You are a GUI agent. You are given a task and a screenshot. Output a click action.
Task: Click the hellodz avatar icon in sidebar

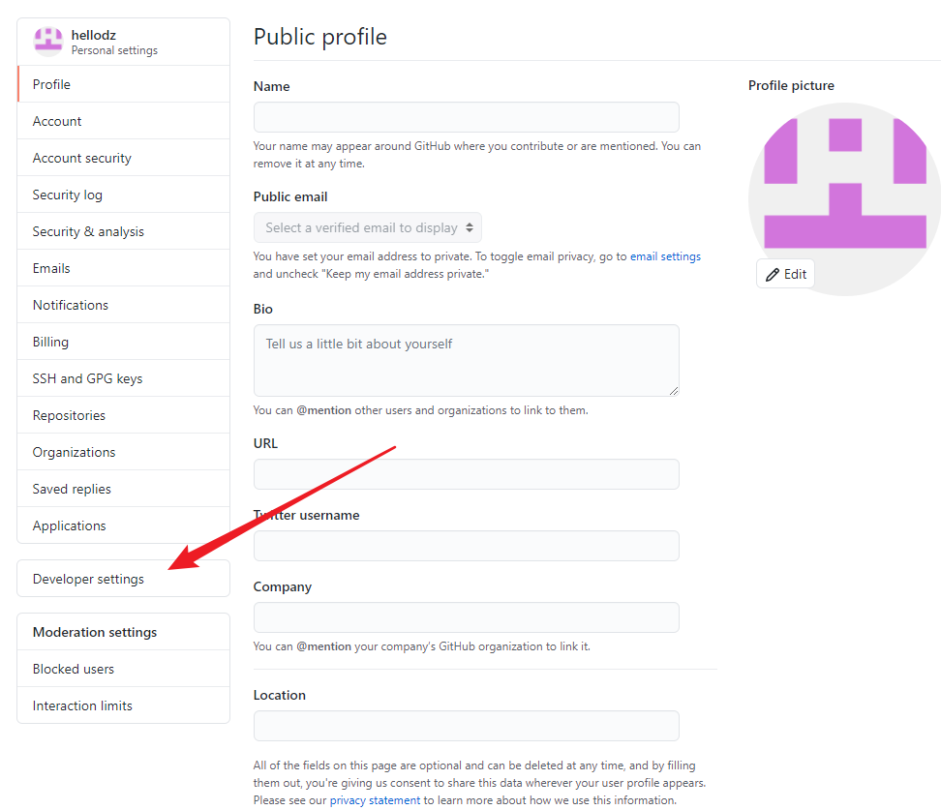47,41
